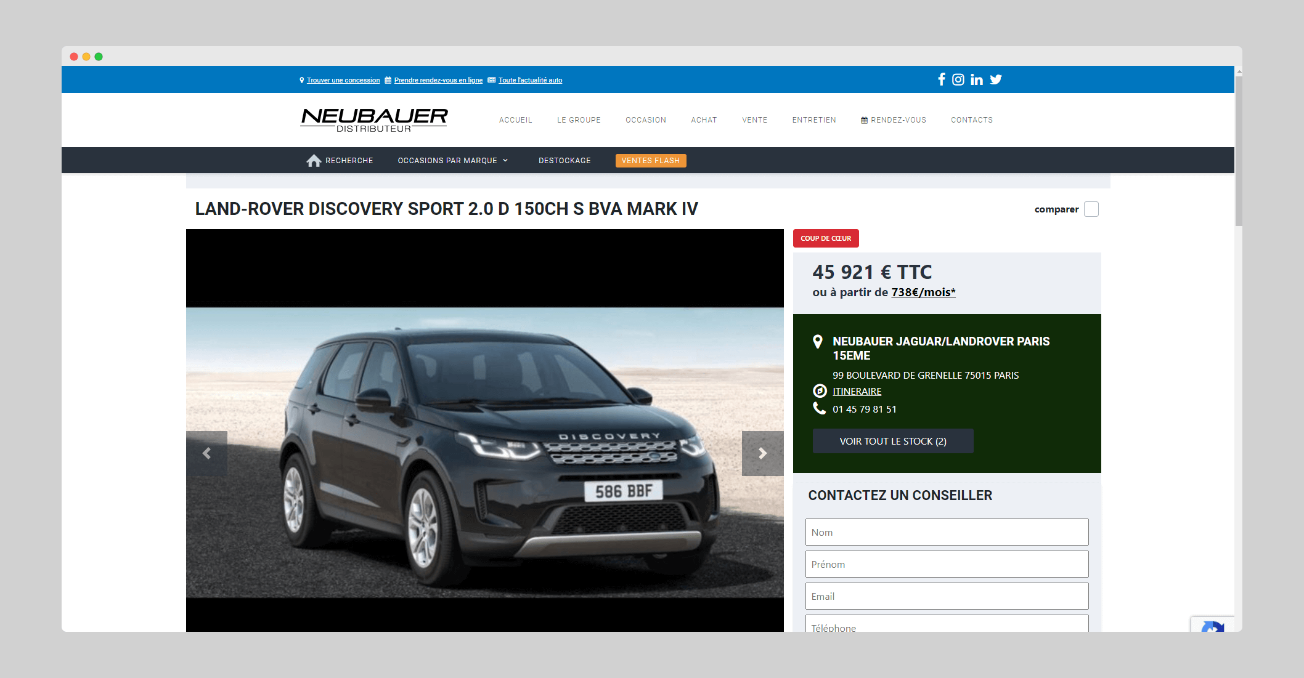Follow Prendre rendez-vous en ligne link

(x=438, y=80)
